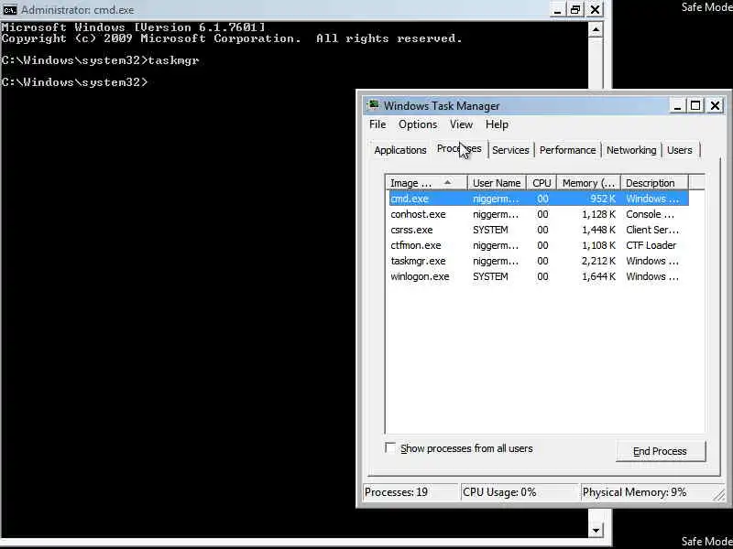Select the Processes tab
The height and width of the screenshot is (549, 733).
click(x=459, y=148)
